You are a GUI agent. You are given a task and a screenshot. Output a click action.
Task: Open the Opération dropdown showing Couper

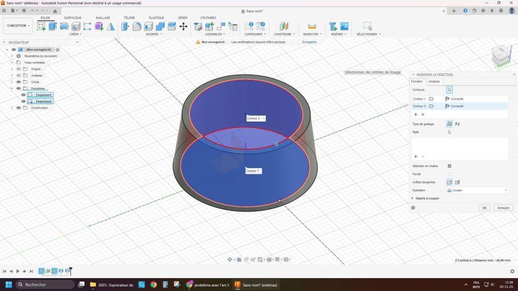coord(477,190)
